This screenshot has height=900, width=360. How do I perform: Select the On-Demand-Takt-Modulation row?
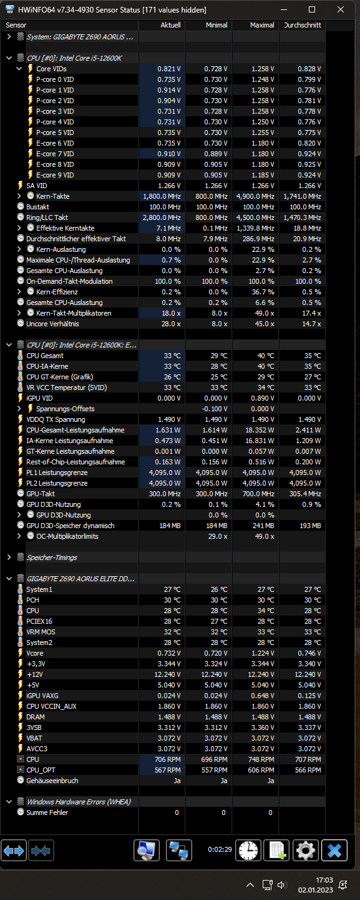[x=163, y=281]
